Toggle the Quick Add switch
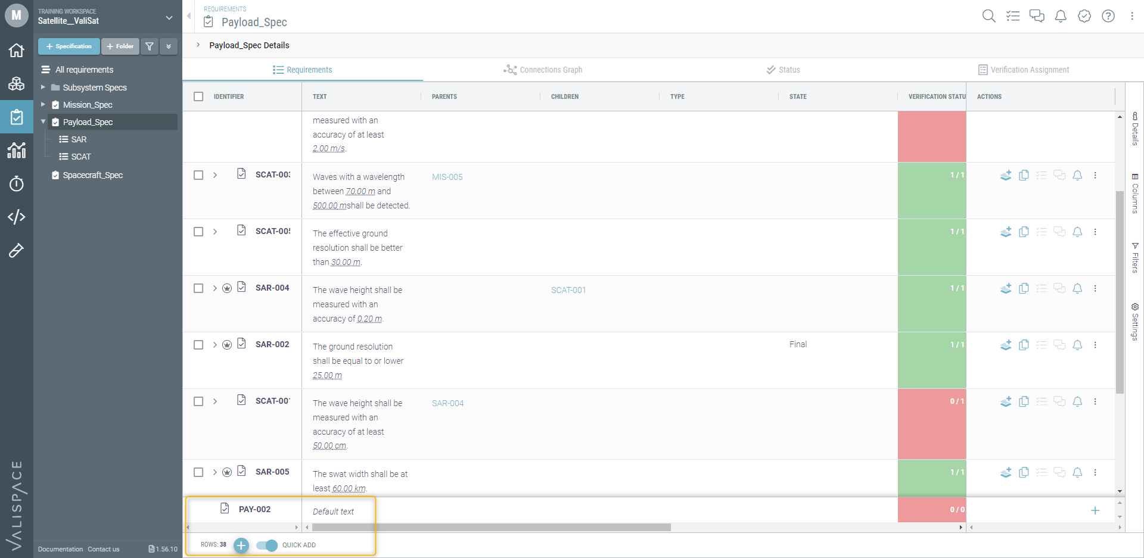This screenshot has height=558, width=1144. pos(267,545)
